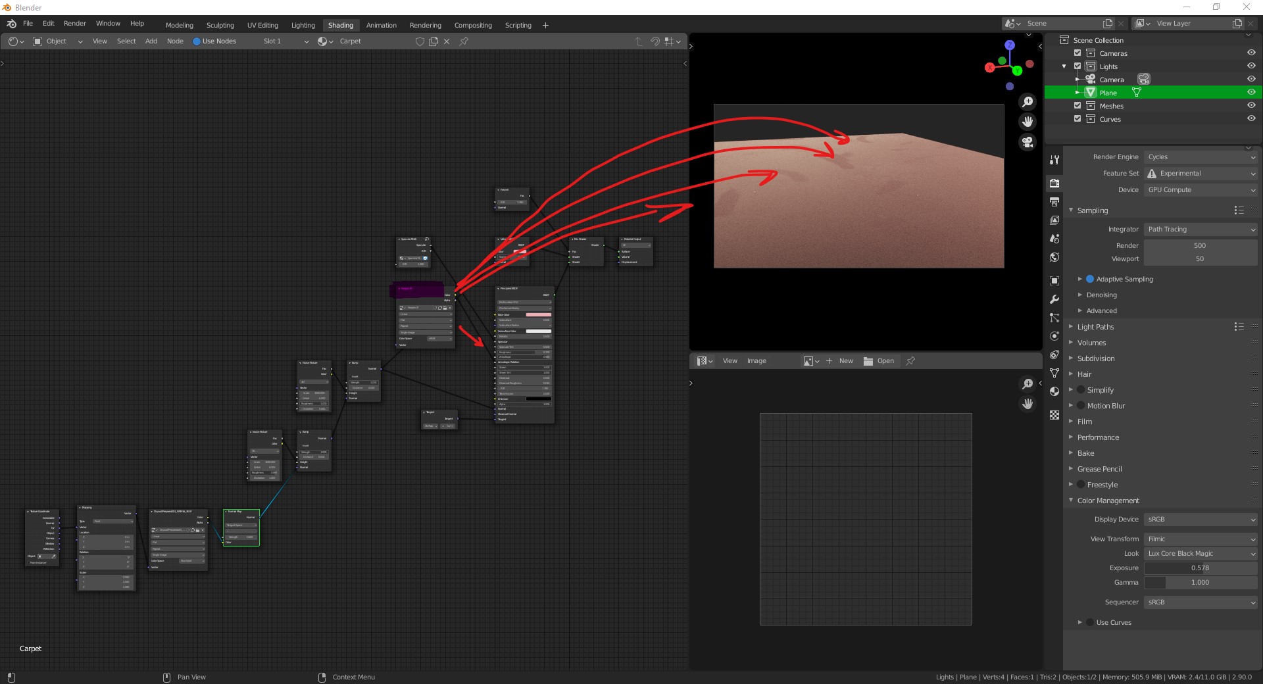Click camera view icon in viewport
Image resolution: width=1263 pixels, height=684 pixels.
pos(1027,142)
